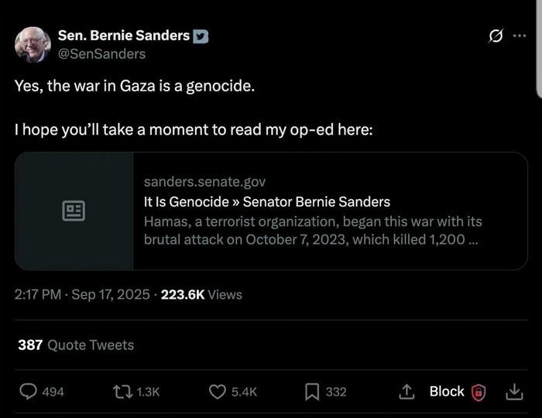Open Bernie Sanders' profile picture
This screenshot has width=542, height=418.
[x=33, y=44]
